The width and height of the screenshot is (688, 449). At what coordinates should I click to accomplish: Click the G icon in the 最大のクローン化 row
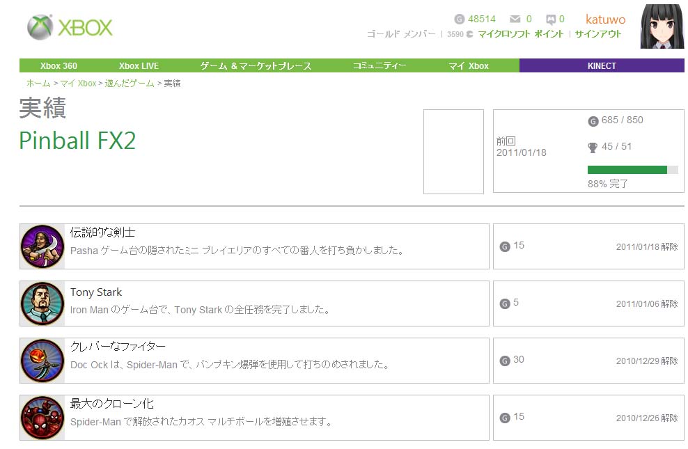pyautogui.click(x=505, y=418)
